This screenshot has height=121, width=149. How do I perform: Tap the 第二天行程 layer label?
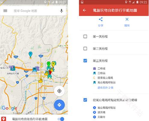pos(100,49)
